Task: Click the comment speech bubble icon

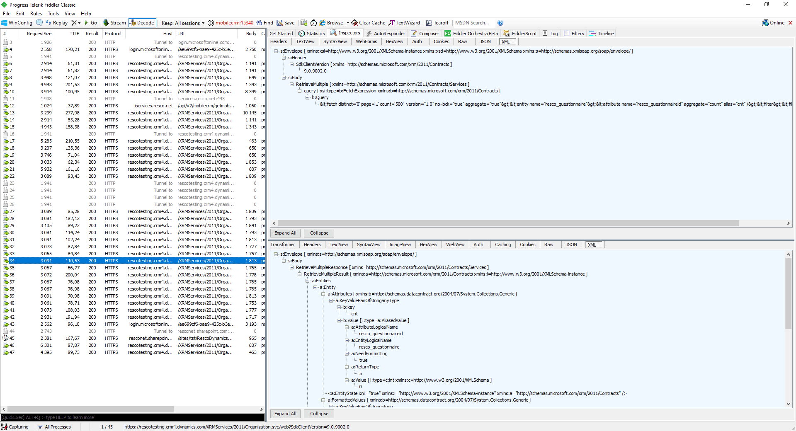Action: (x=39, y=23)
